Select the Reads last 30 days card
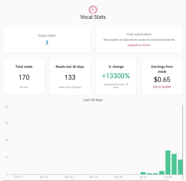186x181 pixels. pyautogui.click(x=70, y=76)
